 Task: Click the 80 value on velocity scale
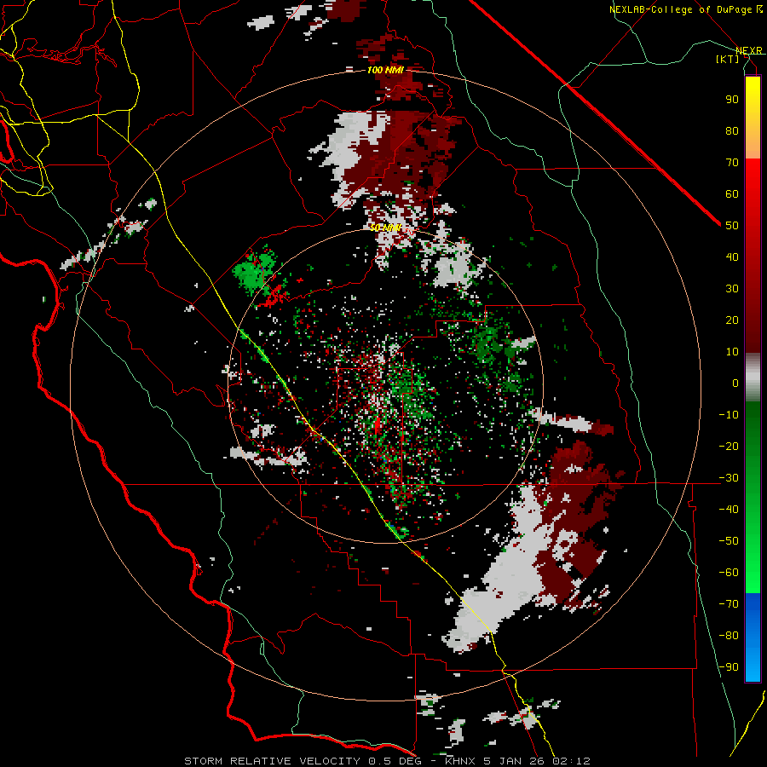[732, 130]
